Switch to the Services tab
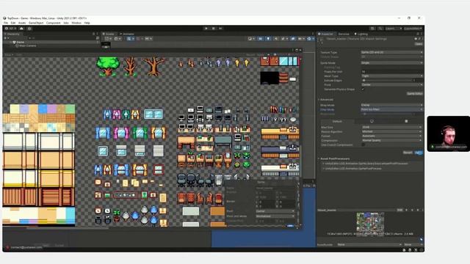 (344, 34)
